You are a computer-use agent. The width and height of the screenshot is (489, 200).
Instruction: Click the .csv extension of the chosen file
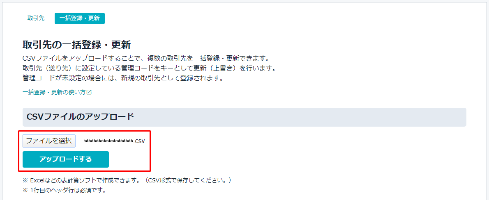point(140,141)
